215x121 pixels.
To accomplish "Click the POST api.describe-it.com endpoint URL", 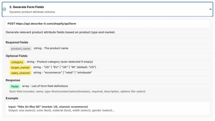I will (x=42, y=24).
